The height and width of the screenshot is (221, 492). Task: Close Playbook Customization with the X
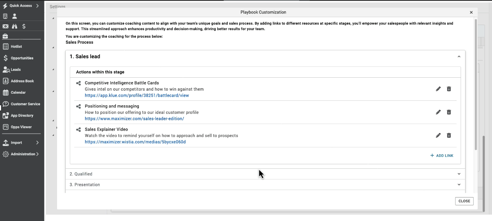(x=471, y=12)
